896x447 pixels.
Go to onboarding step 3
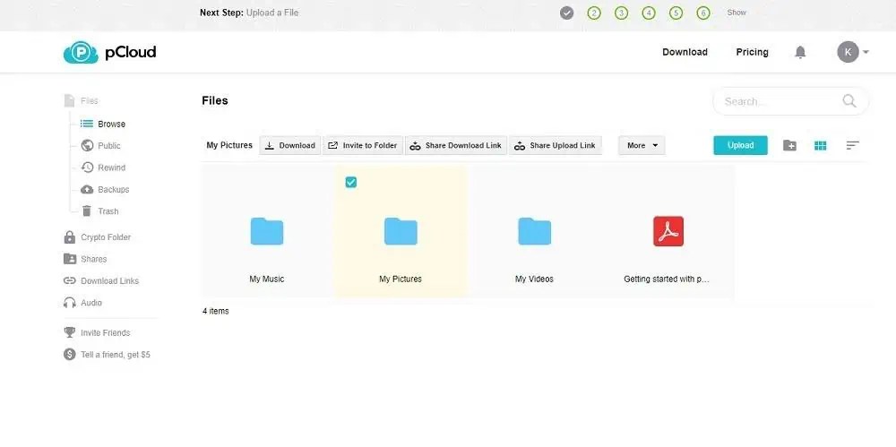point(621,13)
